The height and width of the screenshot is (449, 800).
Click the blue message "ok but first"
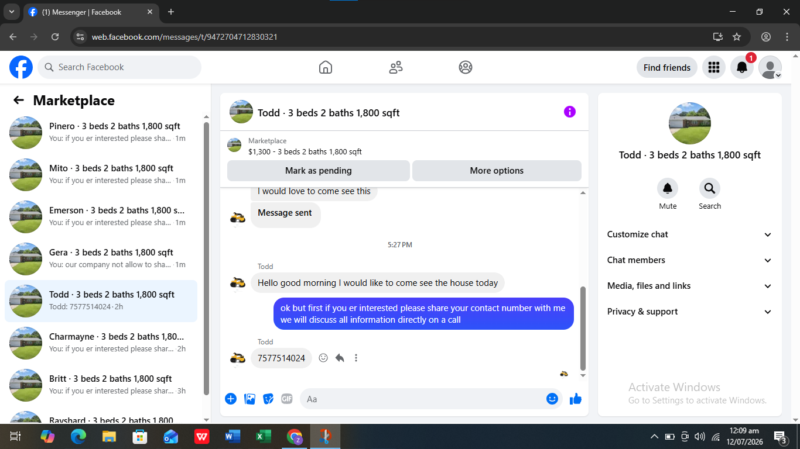click(x=423, y=314)
